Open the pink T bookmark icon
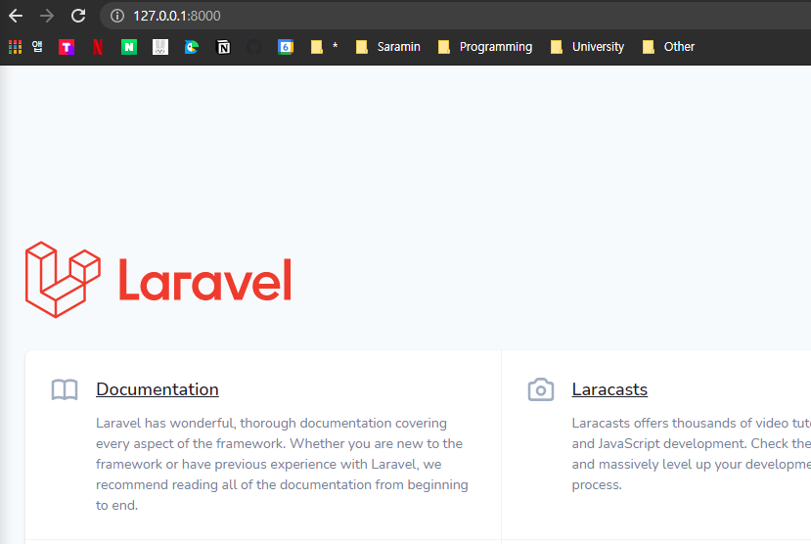Viewport: 811px width, 544px height. [x=67, y=47]
